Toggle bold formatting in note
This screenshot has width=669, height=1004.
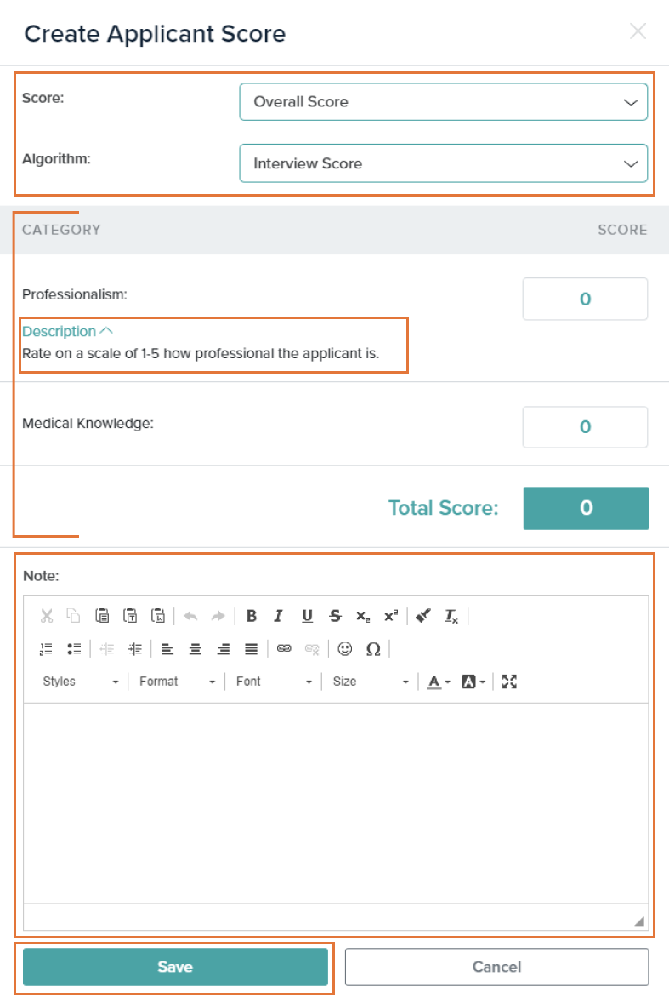252,616
